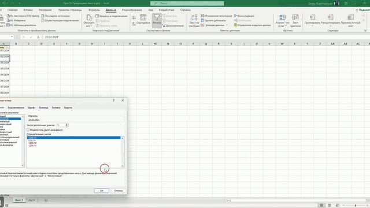Screen dimensions: 370x208
Task: Open the Разметка страницы ribbon tab
Action: pyautogui.click(x=70, y=10)
